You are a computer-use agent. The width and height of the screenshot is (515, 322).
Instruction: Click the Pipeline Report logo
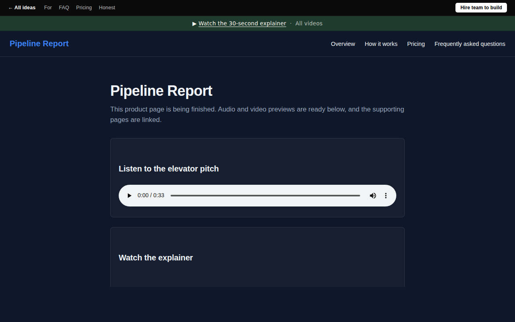[39, 43]
